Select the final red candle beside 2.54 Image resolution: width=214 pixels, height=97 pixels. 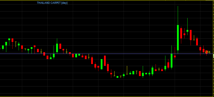206,52
